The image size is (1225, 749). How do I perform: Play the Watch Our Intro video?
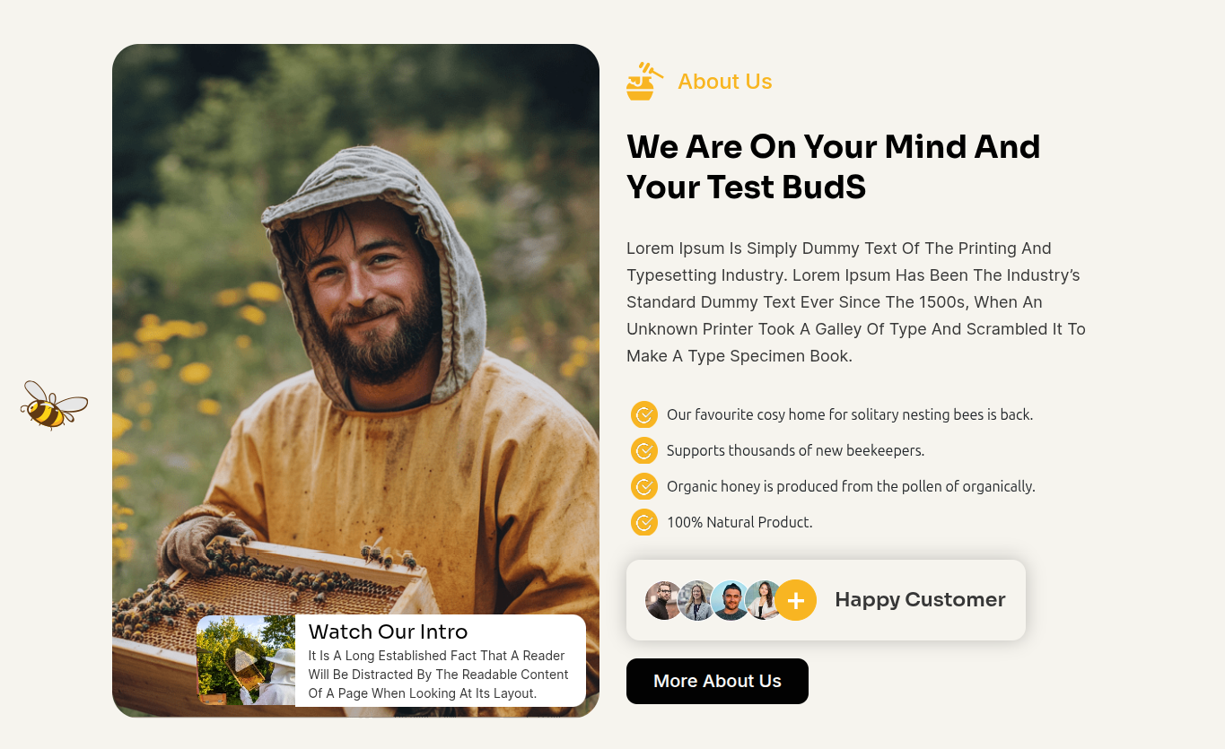pyautogui.click(x=245, y=660)
